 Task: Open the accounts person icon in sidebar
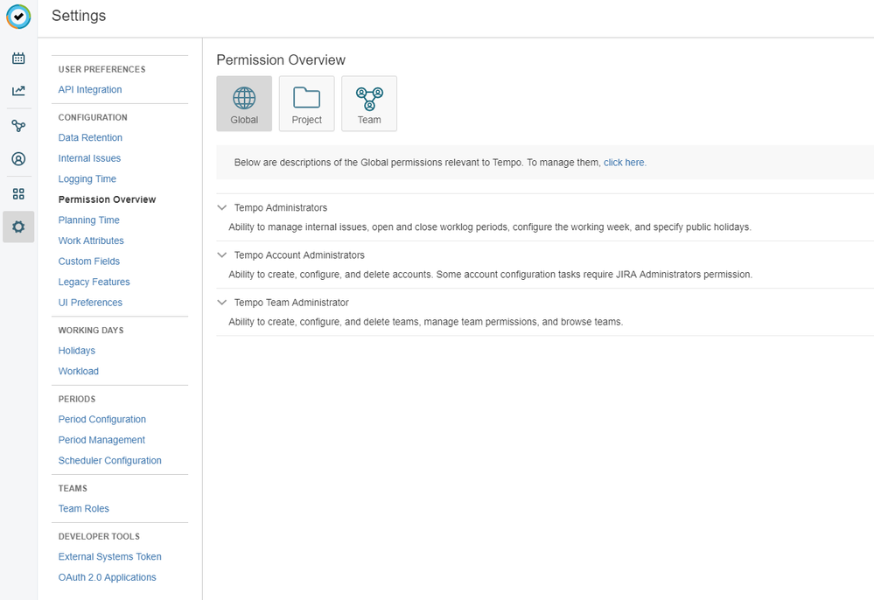pos(18,159)
